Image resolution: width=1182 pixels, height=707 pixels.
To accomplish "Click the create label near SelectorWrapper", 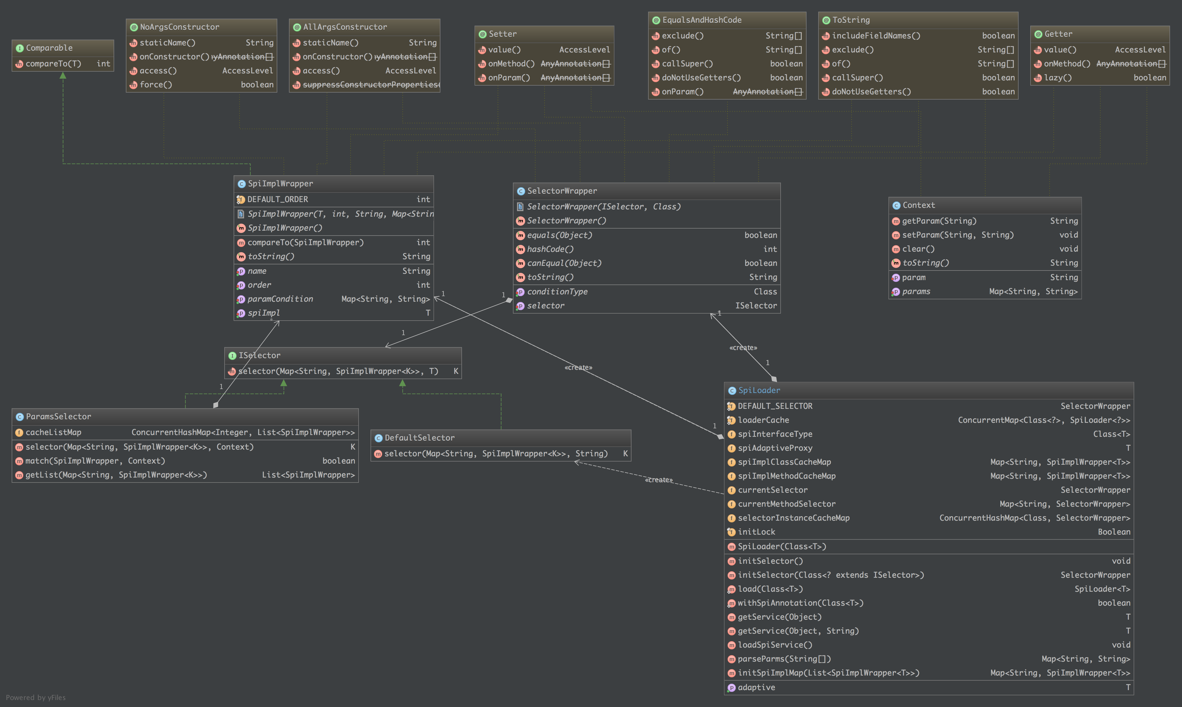I will click(743, 348).
